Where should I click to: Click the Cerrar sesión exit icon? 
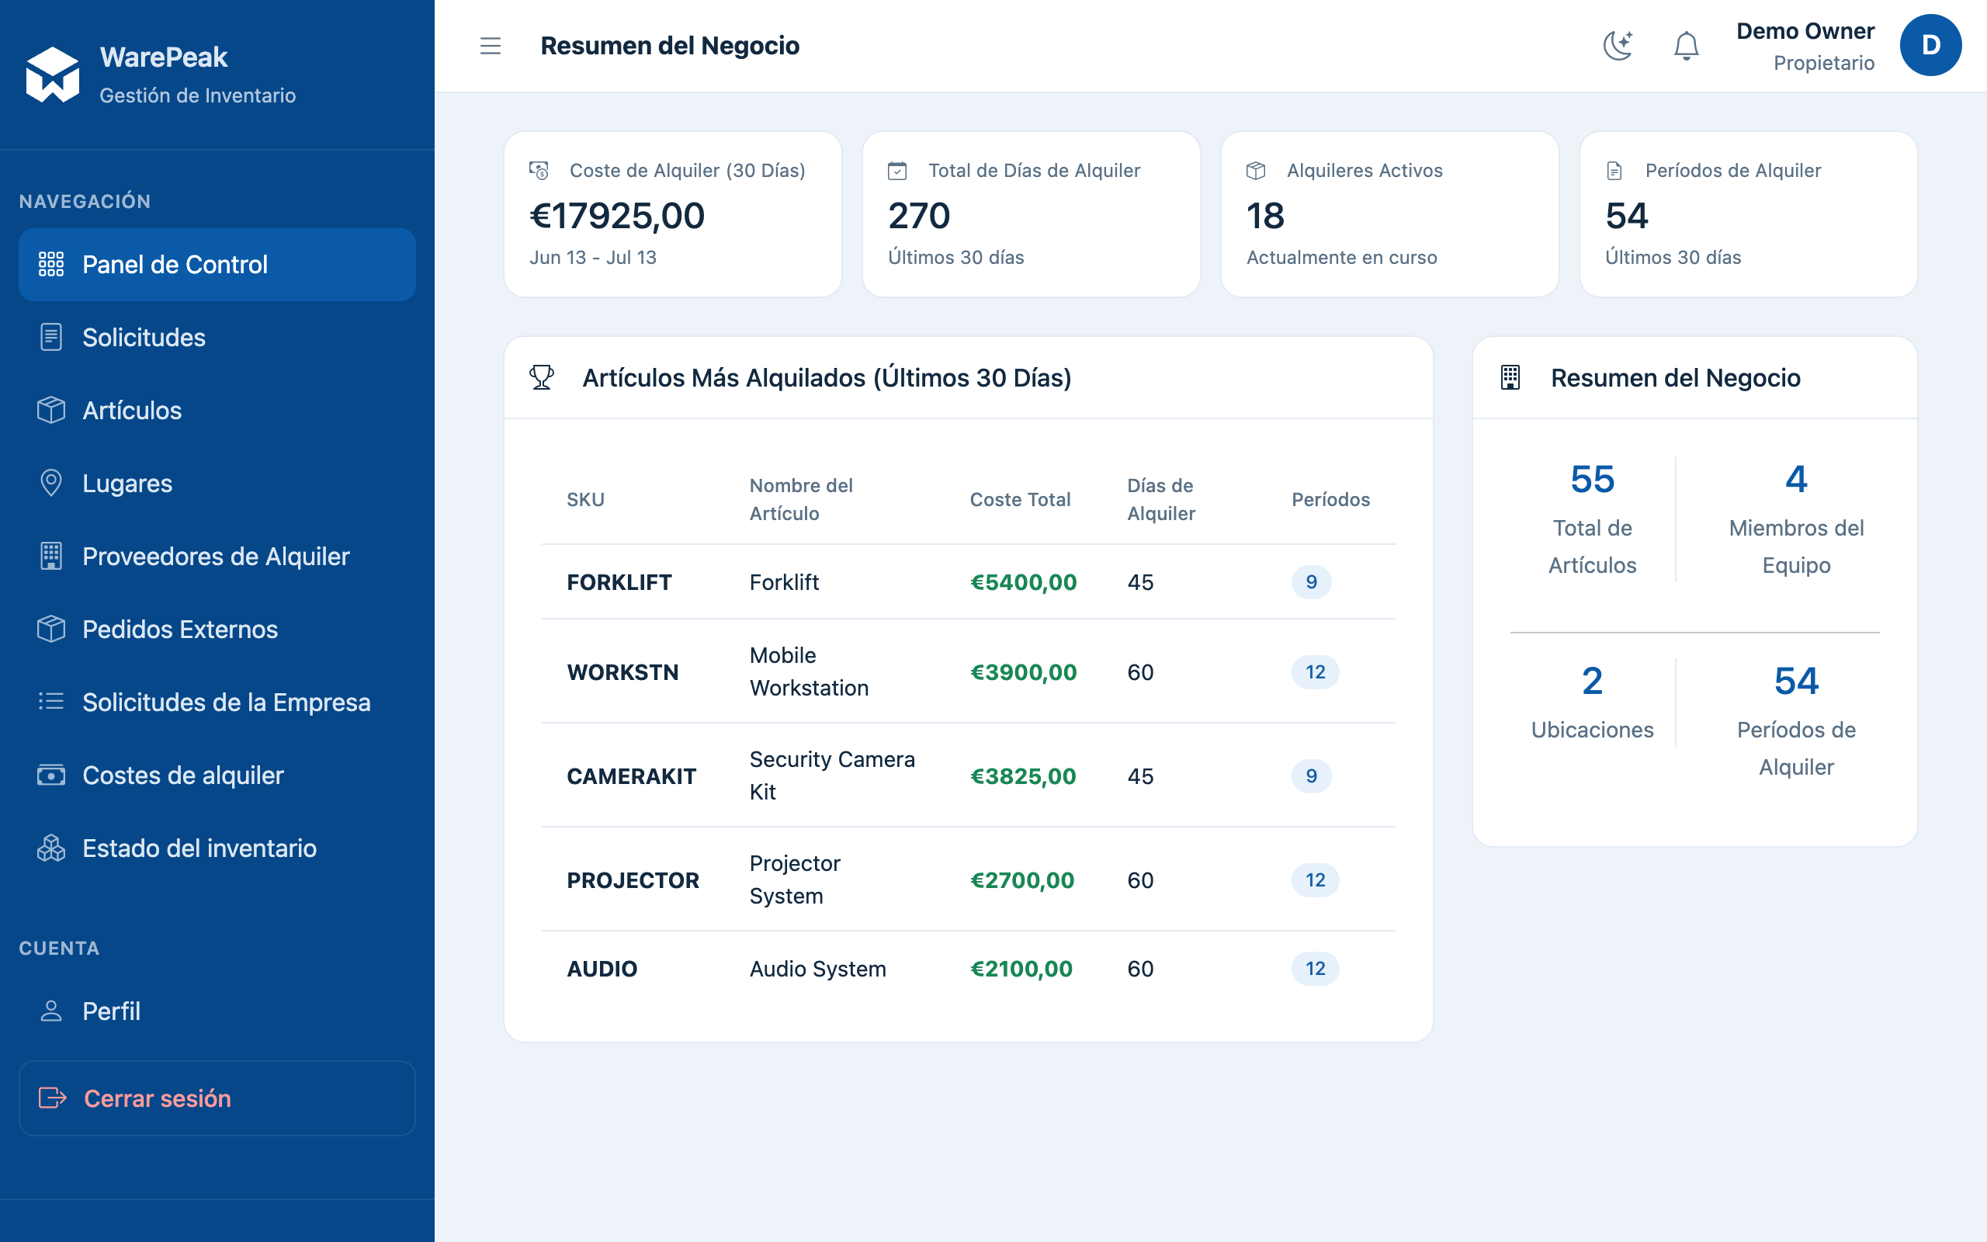53,1098
